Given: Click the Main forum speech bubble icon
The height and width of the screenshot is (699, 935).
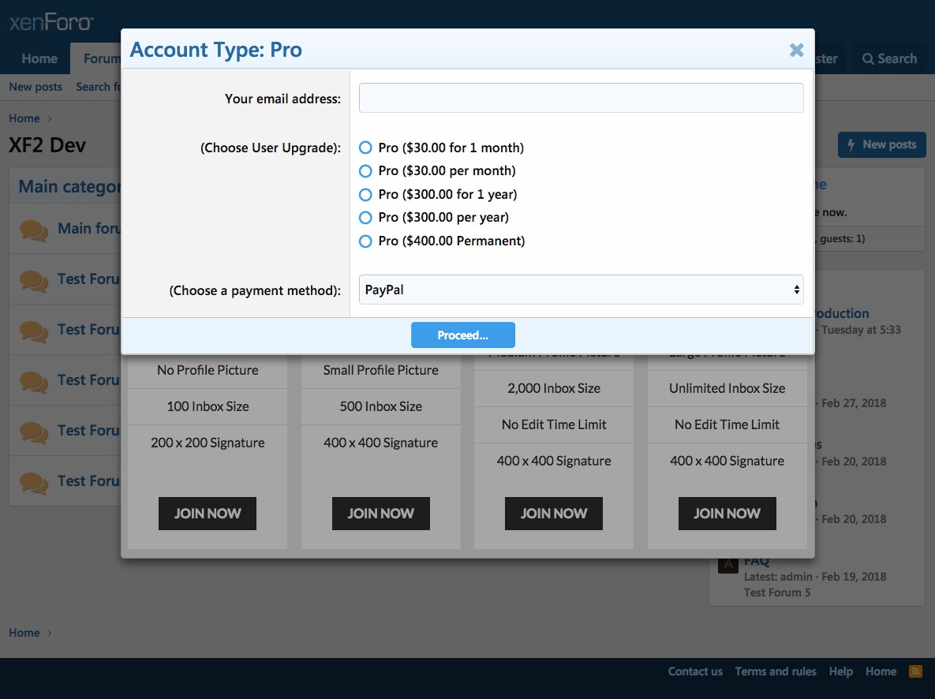Looking at the screenshot, I should point(34,230).
